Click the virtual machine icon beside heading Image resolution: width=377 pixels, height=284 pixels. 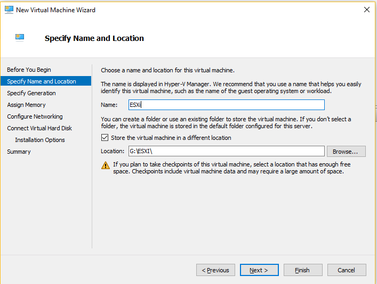tap(21, 37)
